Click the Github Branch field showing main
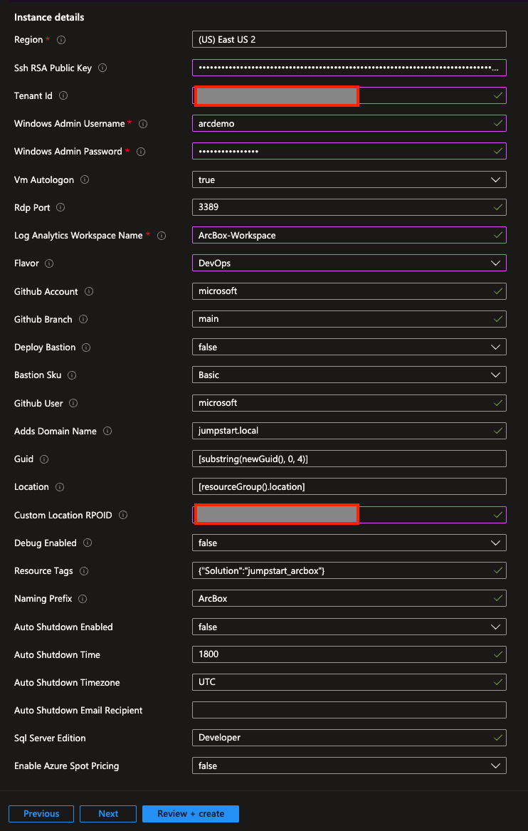This screenshot has width=528, height=831. [349, 319]
